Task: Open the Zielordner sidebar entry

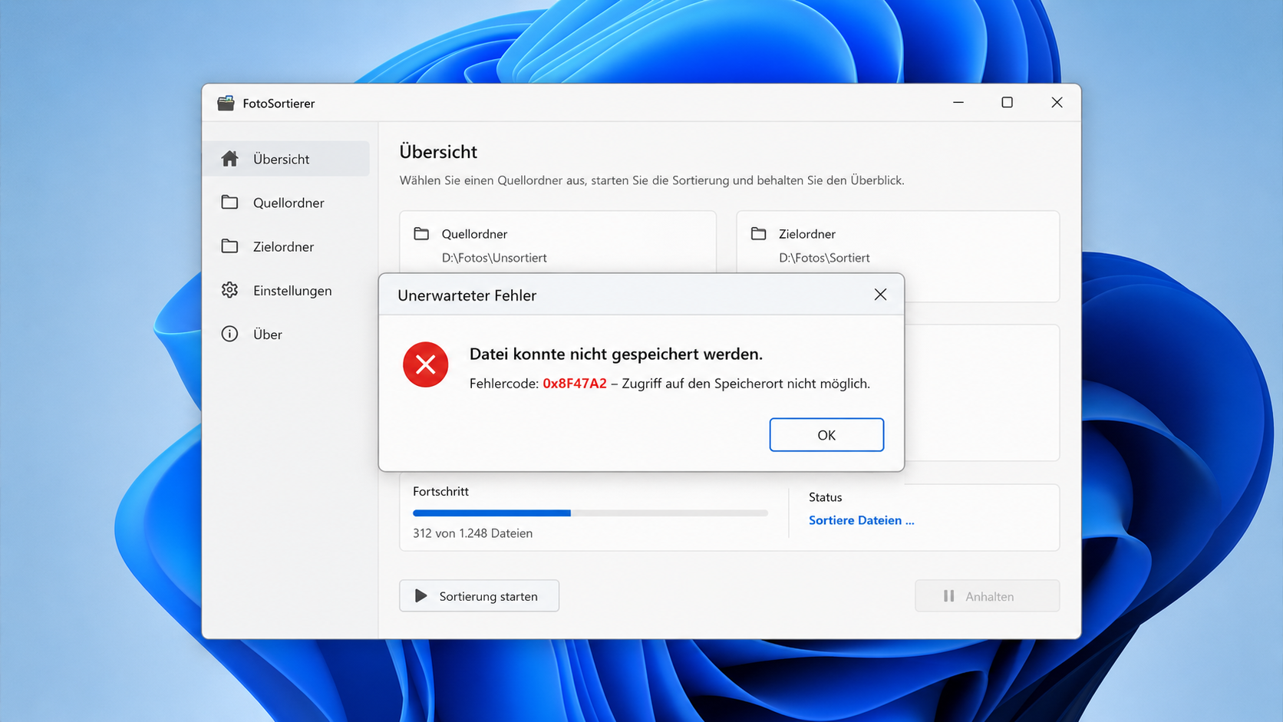Action: click(286, 246)
